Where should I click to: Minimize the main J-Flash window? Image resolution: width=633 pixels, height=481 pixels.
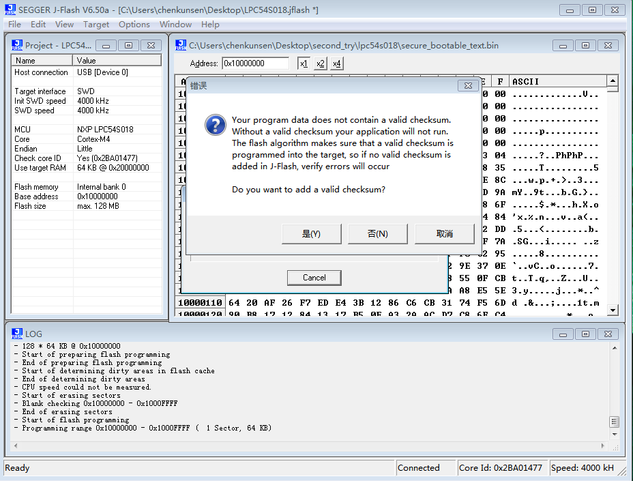[570, 10]
